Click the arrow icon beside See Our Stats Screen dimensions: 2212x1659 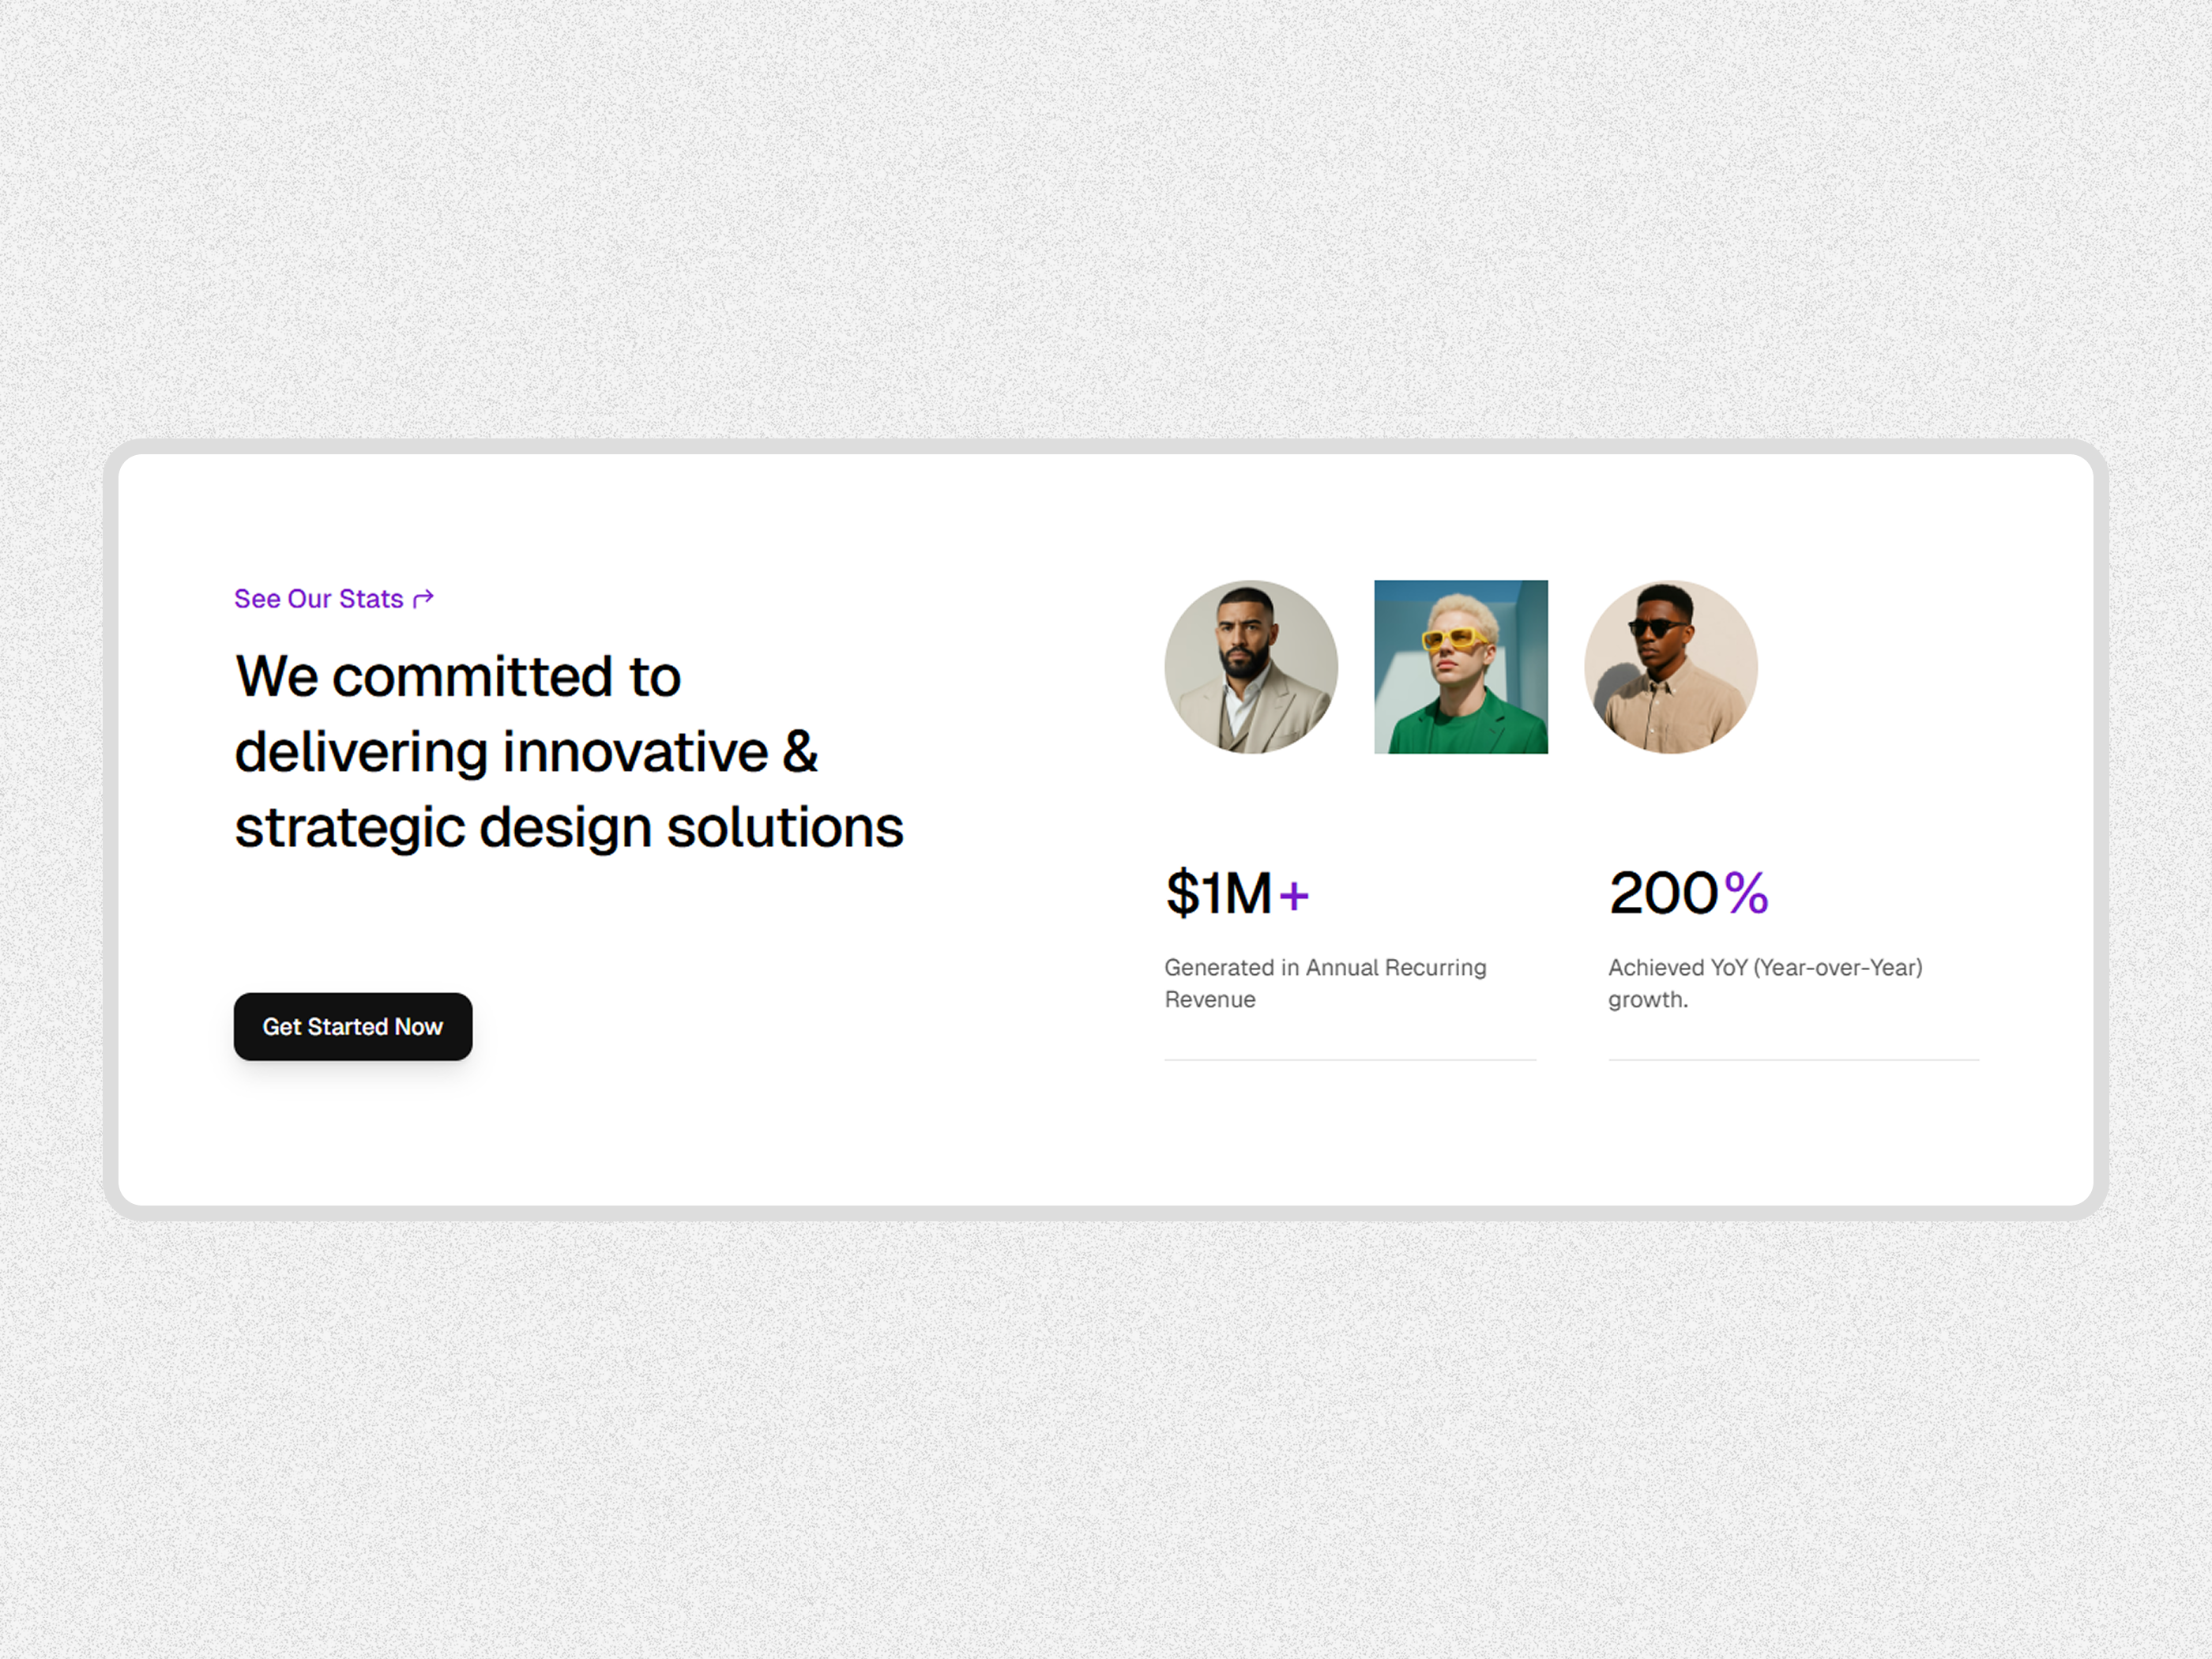[424, 598]
